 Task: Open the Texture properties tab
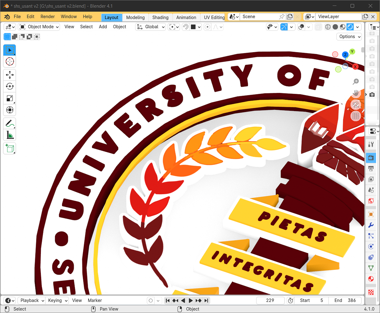point(371,291)
